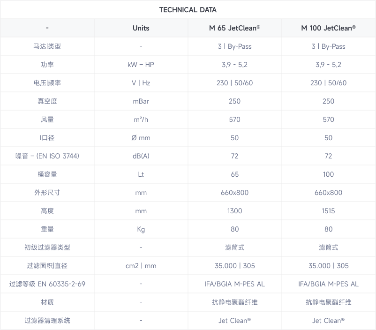This screenshot has width=376, height=330.
Task: Click the mBar units cell
Action: 141,101
